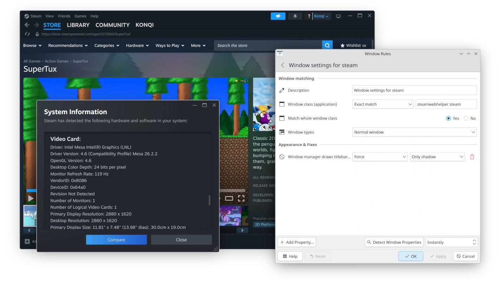
Task: Open the Instantly delay selector
Action: 451,242
